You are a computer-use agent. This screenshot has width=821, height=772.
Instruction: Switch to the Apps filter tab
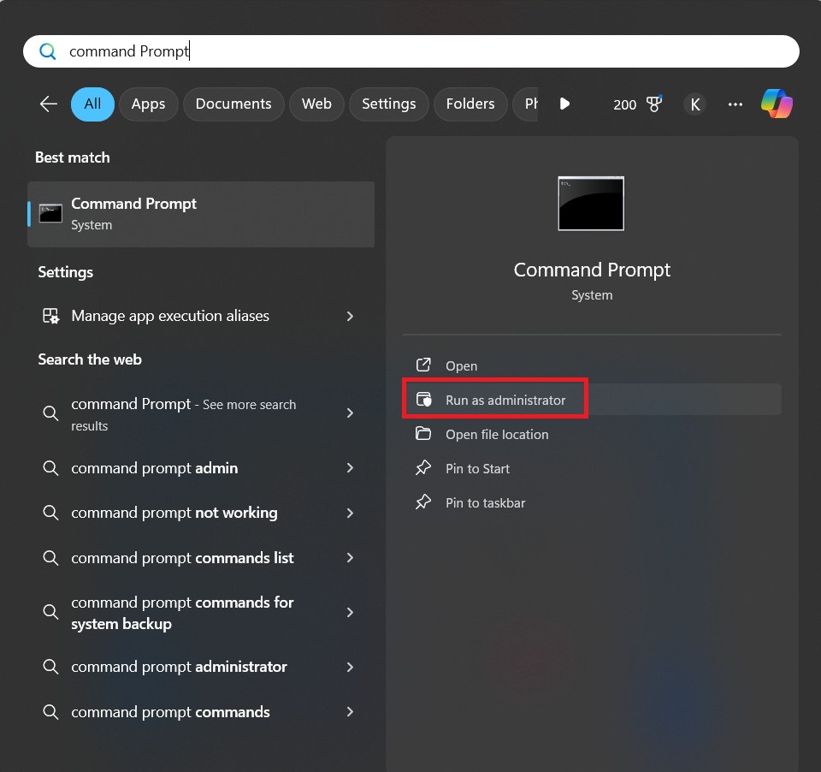point(148,104)
